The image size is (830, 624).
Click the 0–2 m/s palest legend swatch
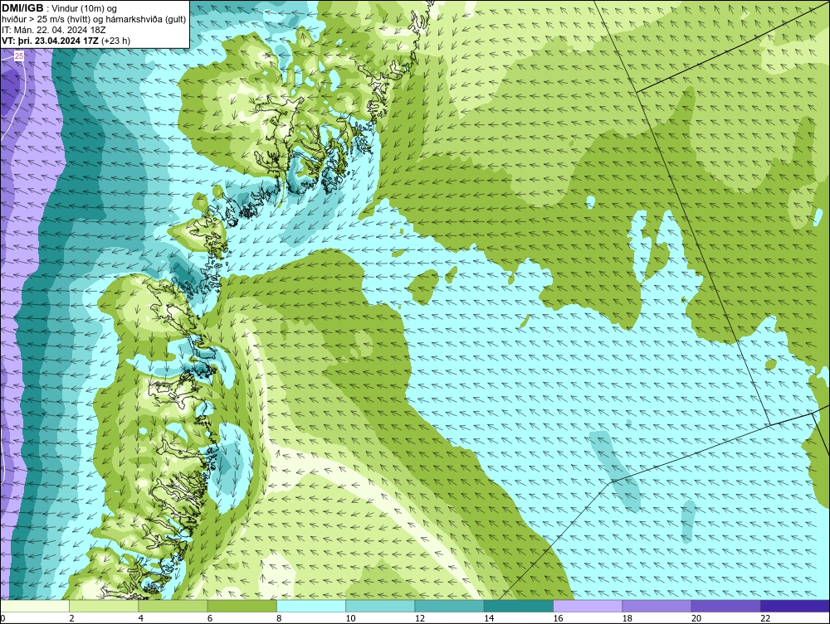[35, 606]
